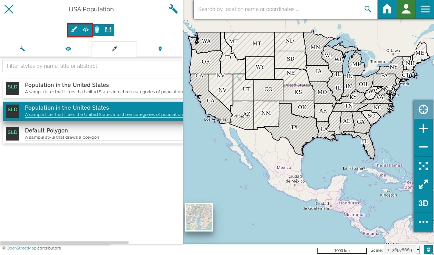Zoom out with the minus button

(x=423, y=147)
